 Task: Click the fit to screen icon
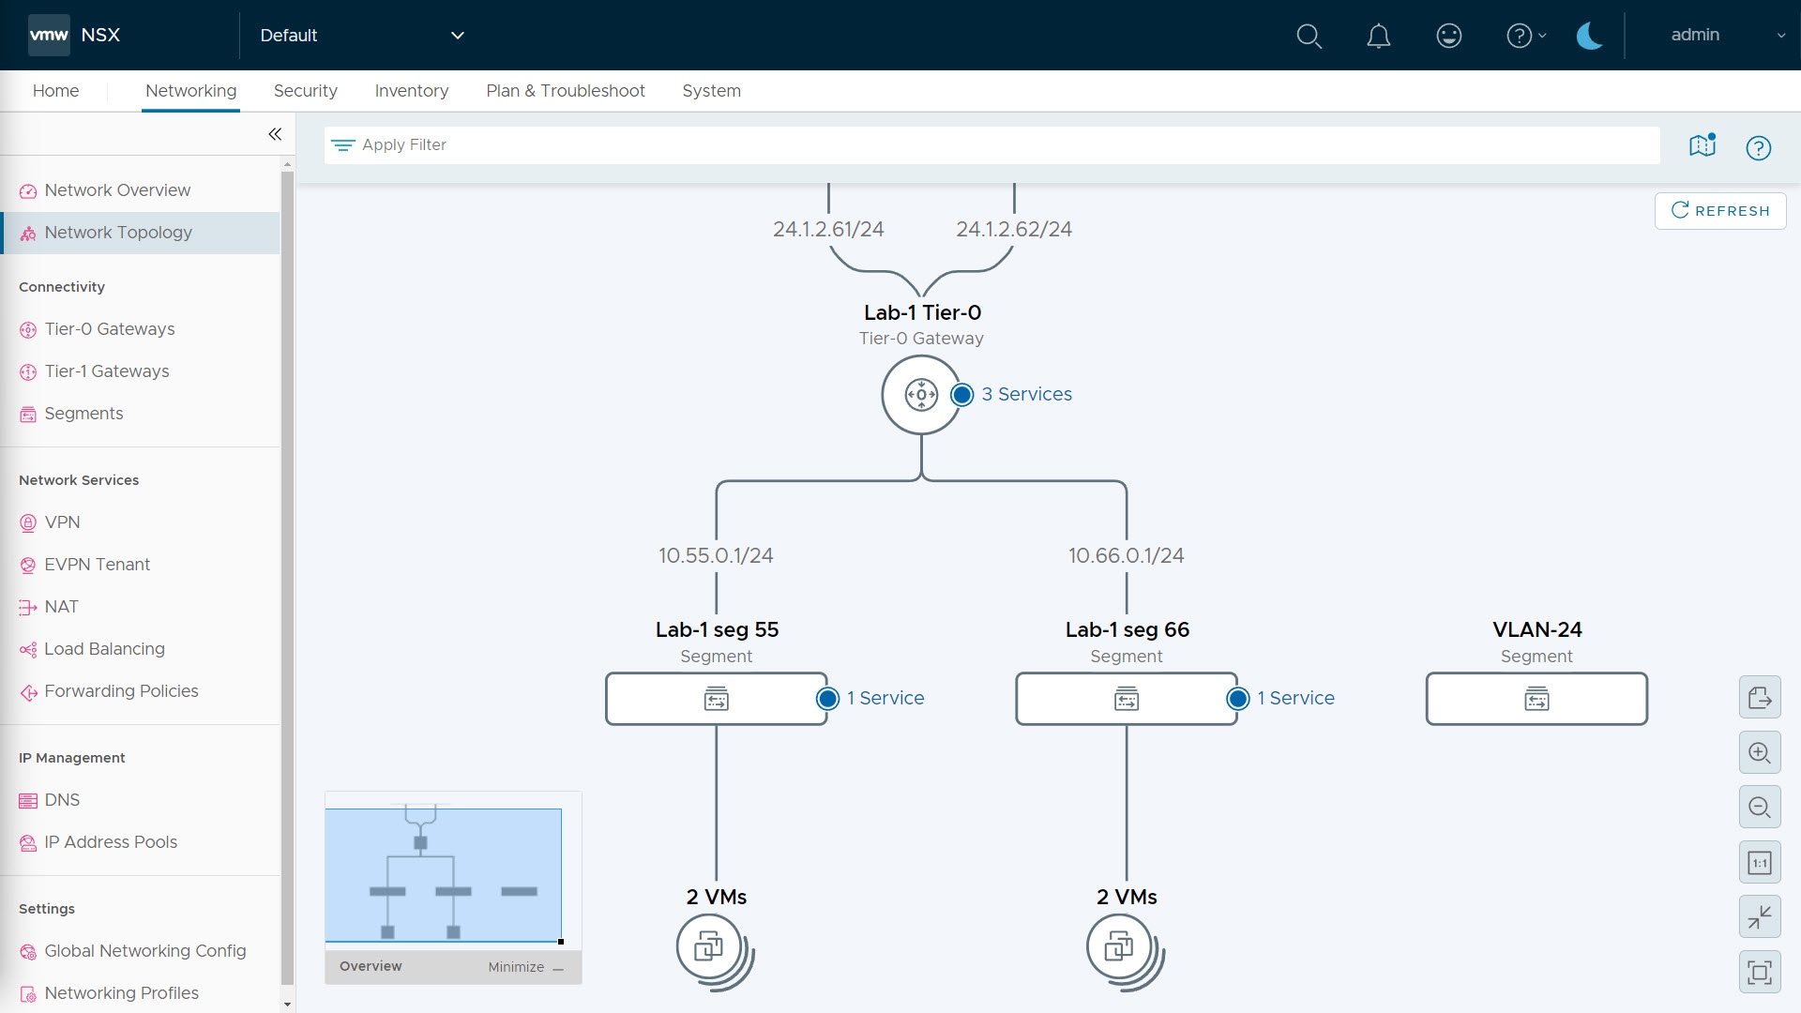1760,972
